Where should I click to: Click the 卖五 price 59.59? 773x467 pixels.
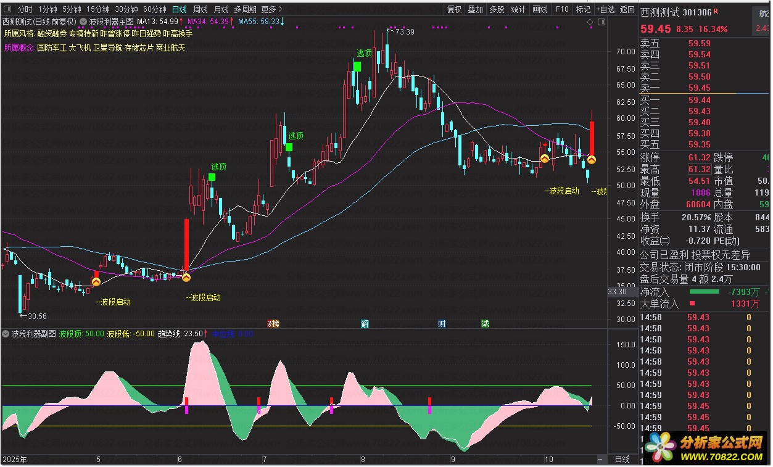coord(699,44)
